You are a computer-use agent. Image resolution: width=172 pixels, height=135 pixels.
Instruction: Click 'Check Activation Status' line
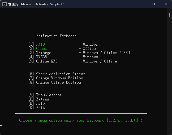coord(57,74)
